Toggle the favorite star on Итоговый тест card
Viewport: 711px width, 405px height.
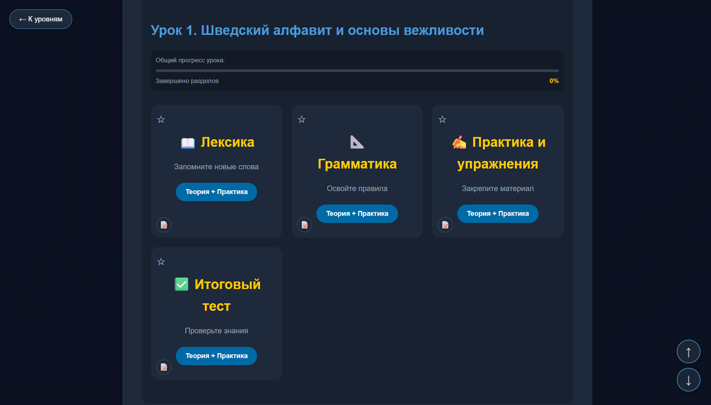click(161, 262)
